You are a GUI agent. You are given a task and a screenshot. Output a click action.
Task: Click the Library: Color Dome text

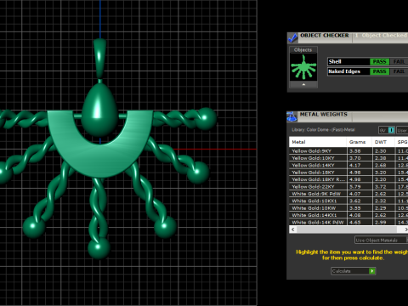tap(323, 130)
